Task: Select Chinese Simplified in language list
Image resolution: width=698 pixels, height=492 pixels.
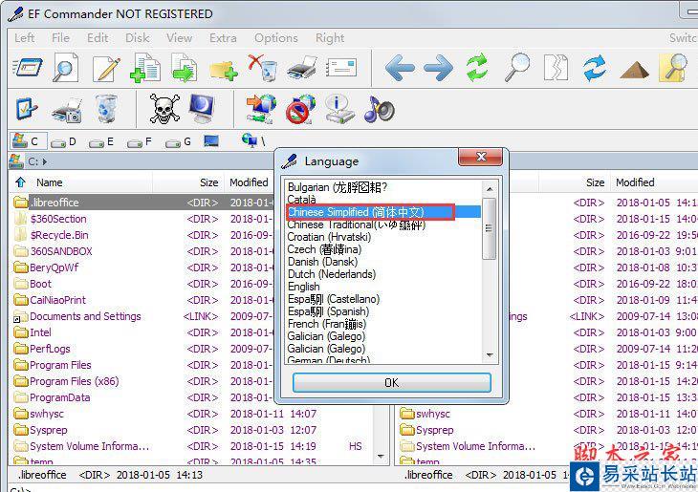Action: pos(383,212)
